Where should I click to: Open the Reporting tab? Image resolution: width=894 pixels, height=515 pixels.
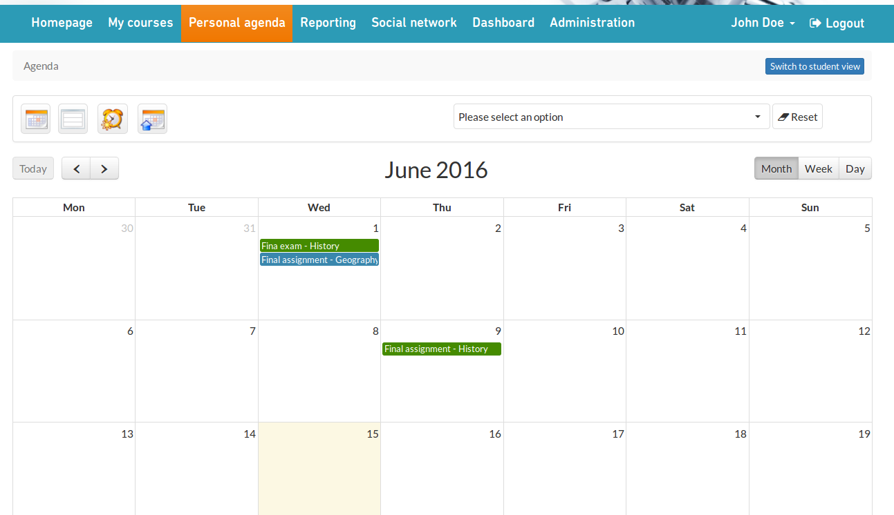pos(328,23)
